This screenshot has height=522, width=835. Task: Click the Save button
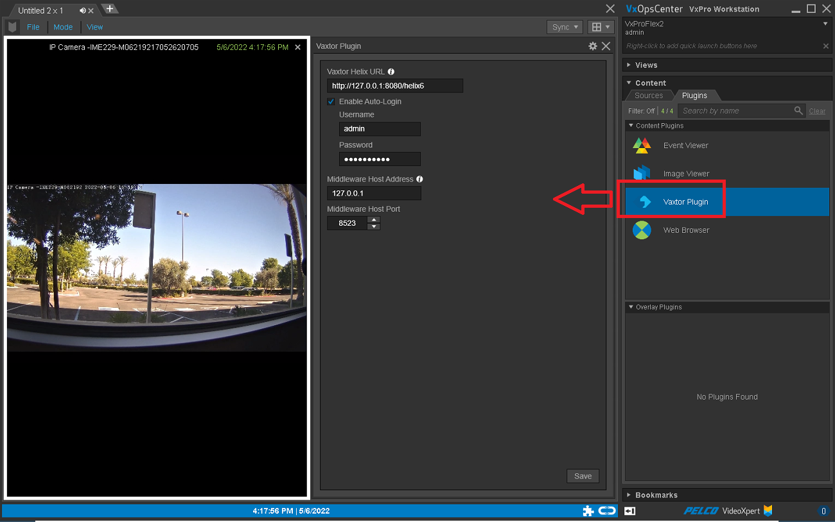(582, 476)
